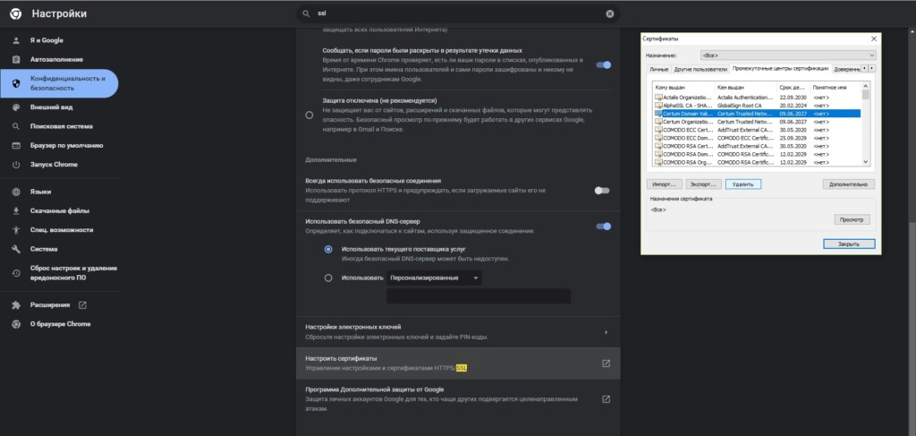916x436 pixels.
Task: Open the Автозаполнение sidebar icon
Action: [x=16, y=59]
